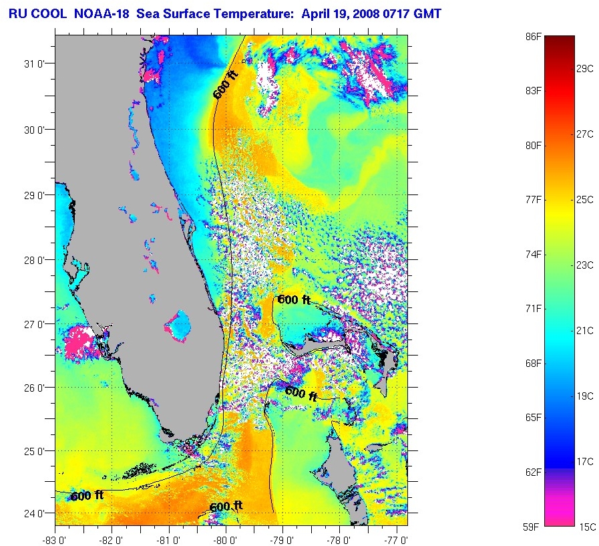Click the '23C' colorbar label

click(x=584, y=265)
